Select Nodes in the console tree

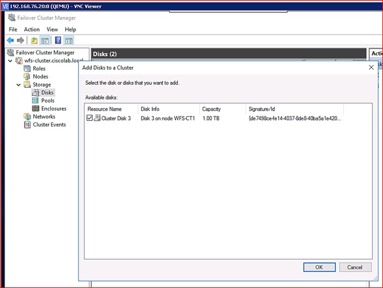(40, 77)
